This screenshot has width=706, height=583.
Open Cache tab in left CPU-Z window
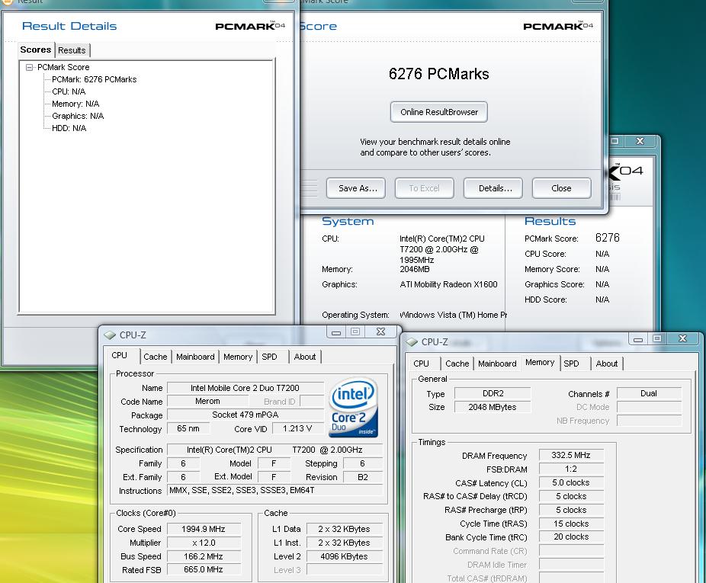[156, 357]
